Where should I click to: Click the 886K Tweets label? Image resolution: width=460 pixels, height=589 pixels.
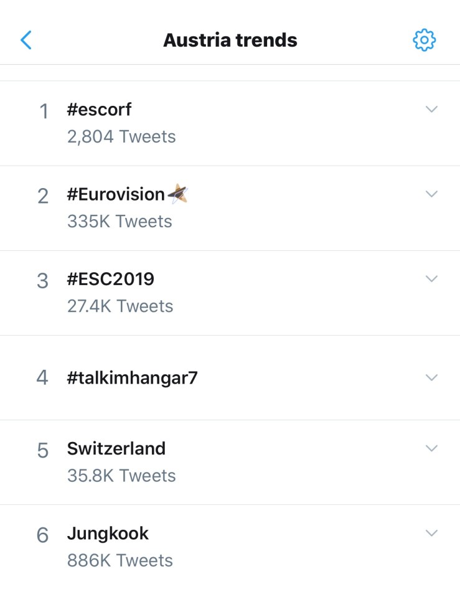point(120,560)
